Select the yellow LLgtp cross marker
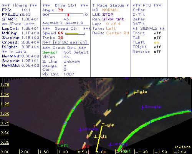 tap(95, 137)
